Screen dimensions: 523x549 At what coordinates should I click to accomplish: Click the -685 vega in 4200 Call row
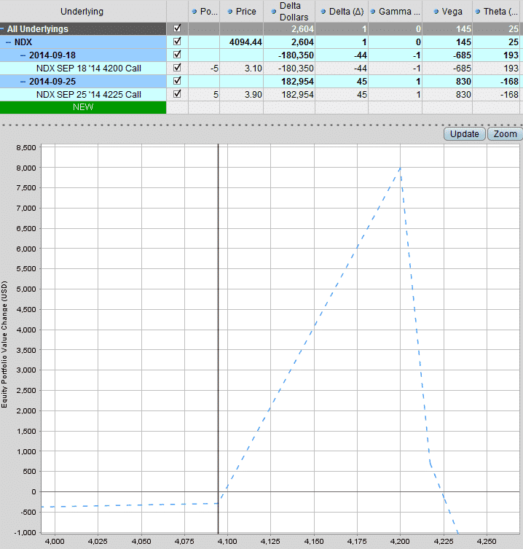click(447, 69)
